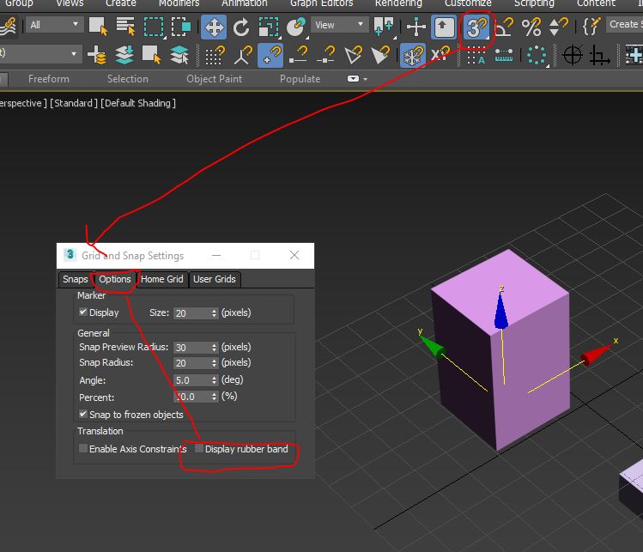Enable Snap to Edge/Segment icon

pyautogui.click(x=353, y=55)
